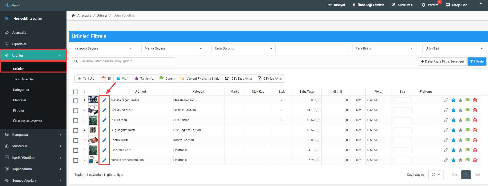The width and height of the screenshot is (488, 186).
Task: Click green flag in Elektronik Kart row
Action: pos(468,150)
